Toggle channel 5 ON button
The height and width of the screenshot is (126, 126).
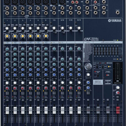(x=38, y=93)
